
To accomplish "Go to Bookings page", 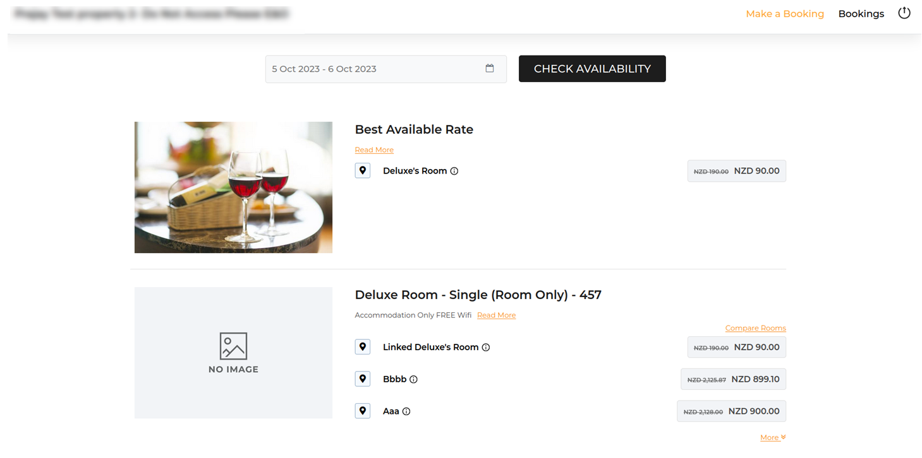I will (x=861, y=14).
